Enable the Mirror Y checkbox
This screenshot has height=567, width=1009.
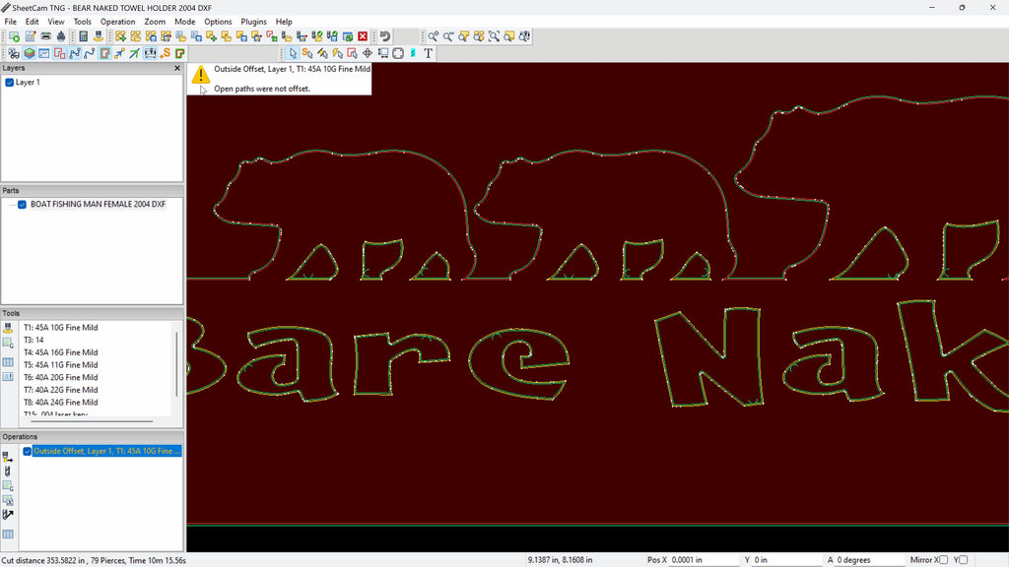pos(964,560)
